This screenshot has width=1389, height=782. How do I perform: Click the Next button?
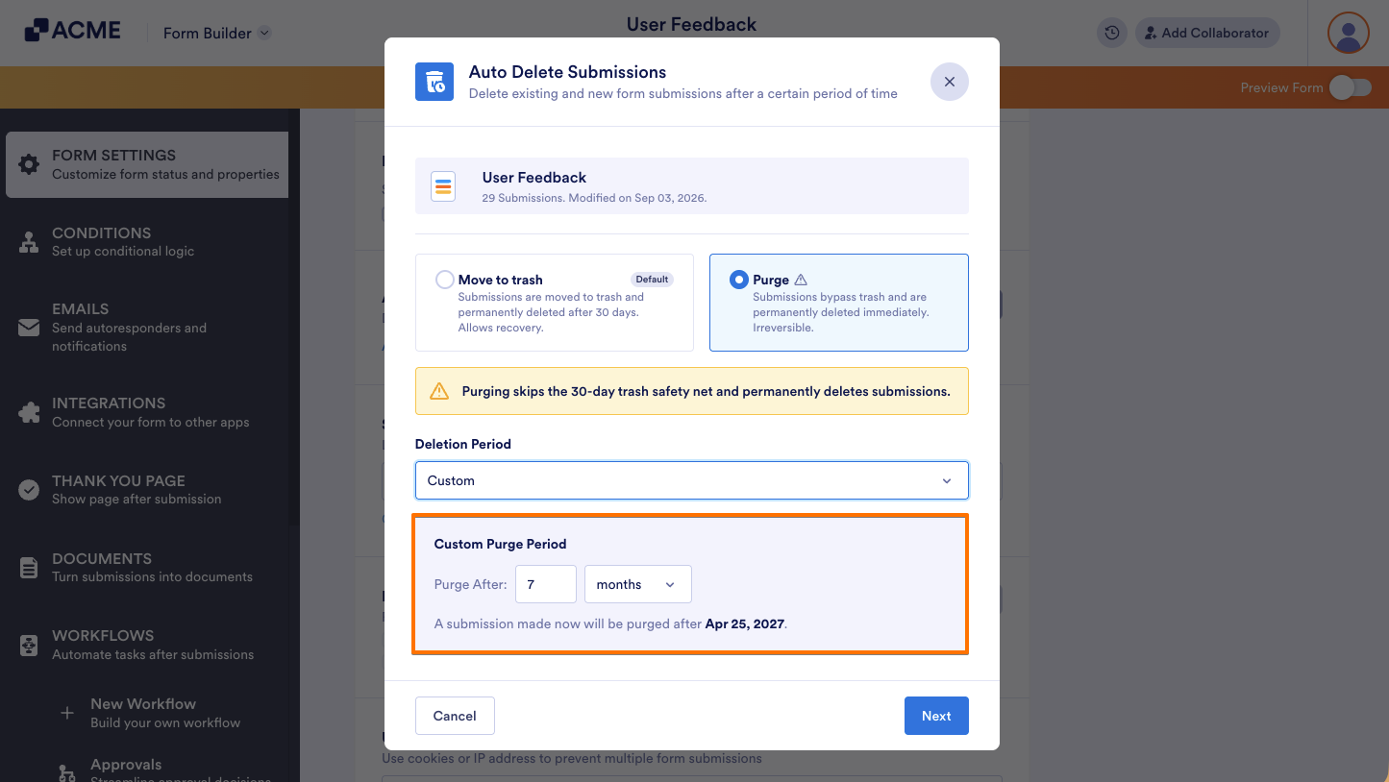click(936, 716)
